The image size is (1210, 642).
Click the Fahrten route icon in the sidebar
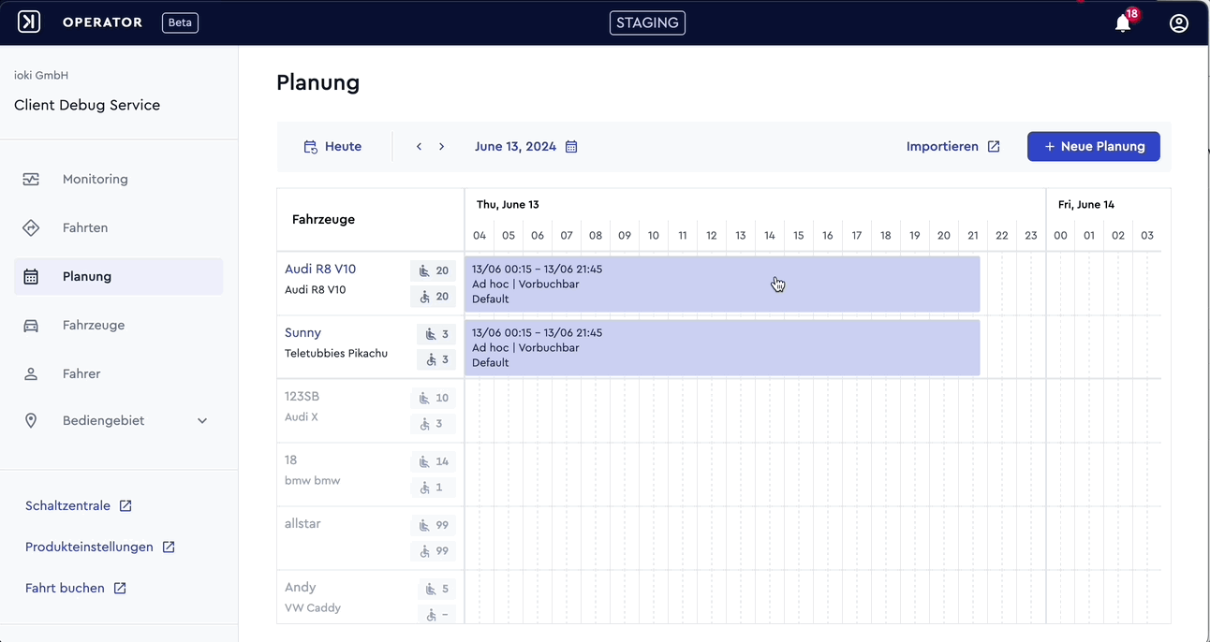[31, 227]
